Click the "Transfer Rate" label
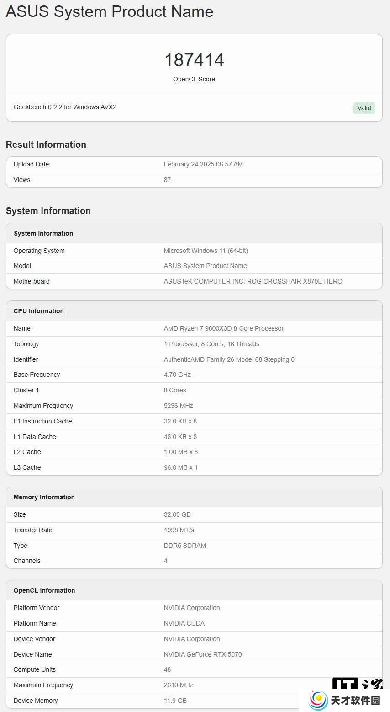This screenshot has width=390, height=712. pyautogui.click(x=33, y=530)
